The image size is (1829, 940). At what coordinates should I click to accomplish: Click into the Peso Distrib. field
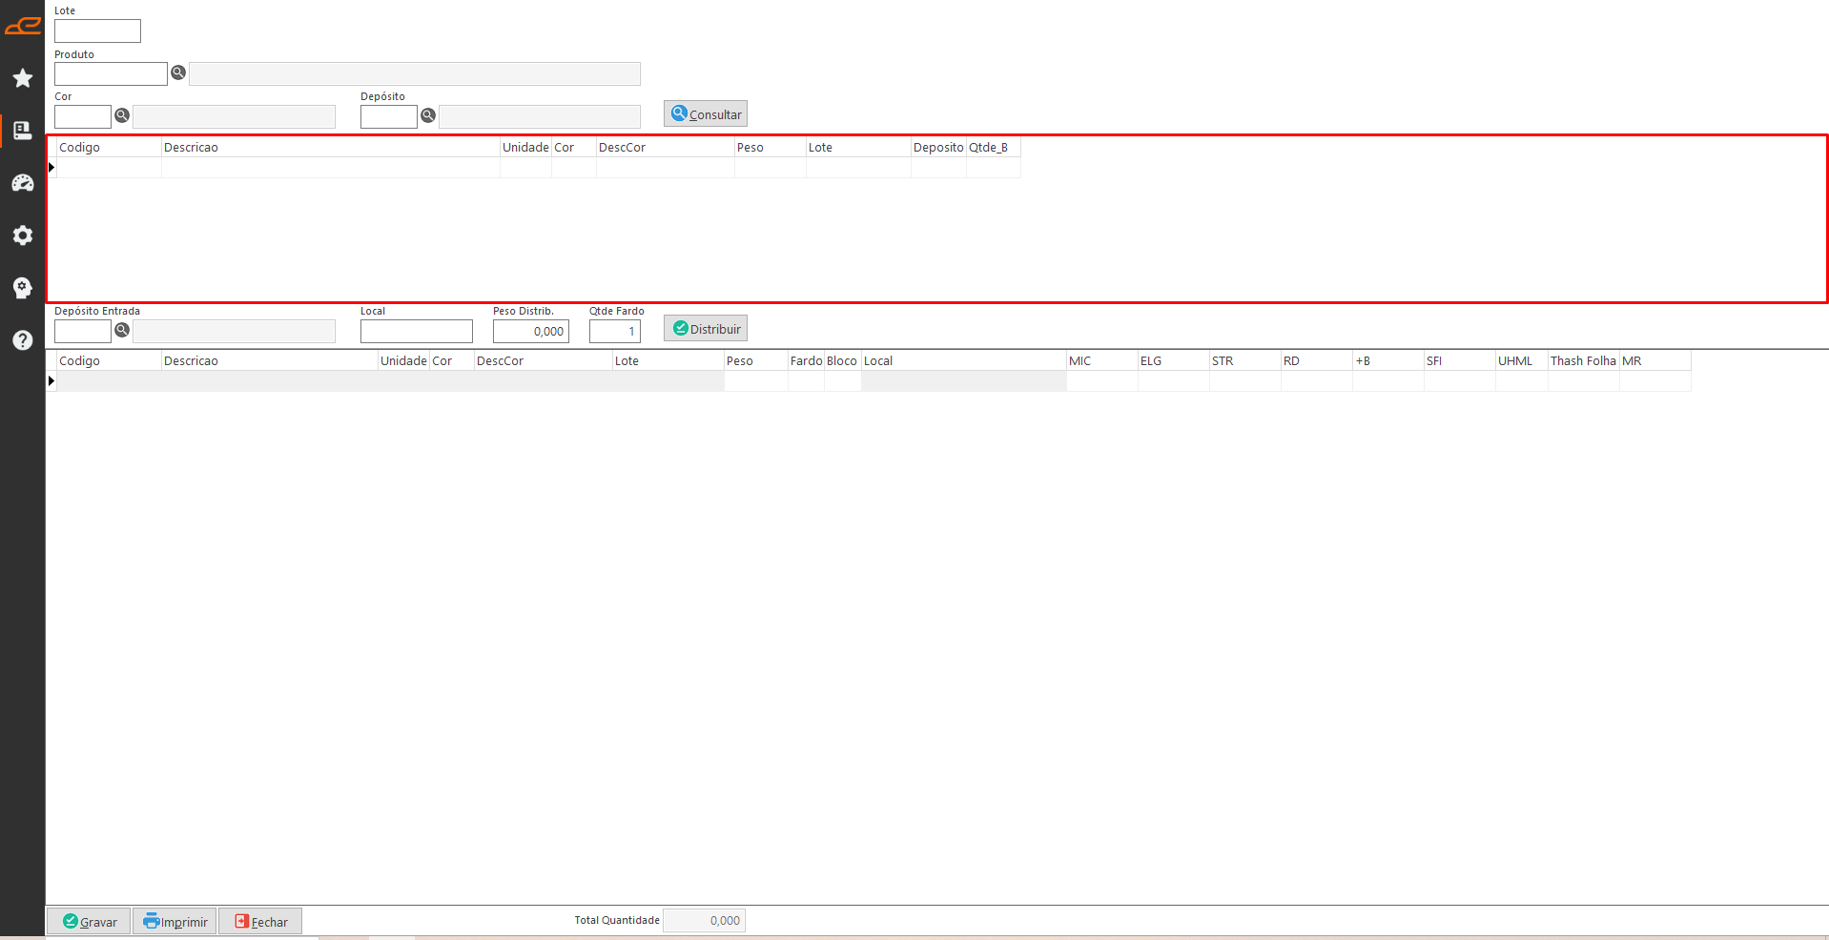click(x=530, y=331)
